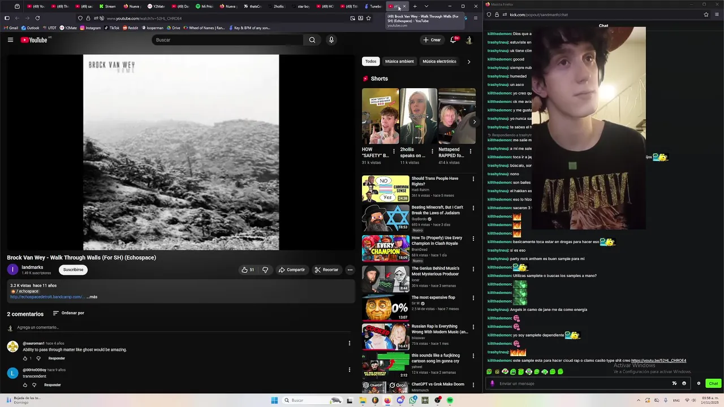724x407 pixels.
Task: Show next category chips with right arrow
Action: pos(468,61)
